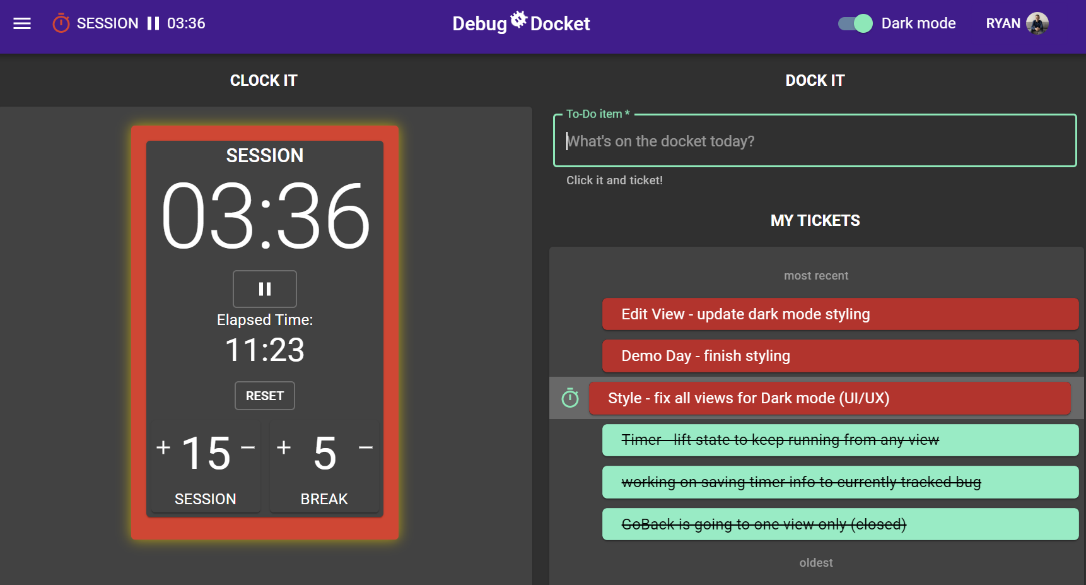
Task: Switch to the CLOCK IT tab
Action: [264, 80]
